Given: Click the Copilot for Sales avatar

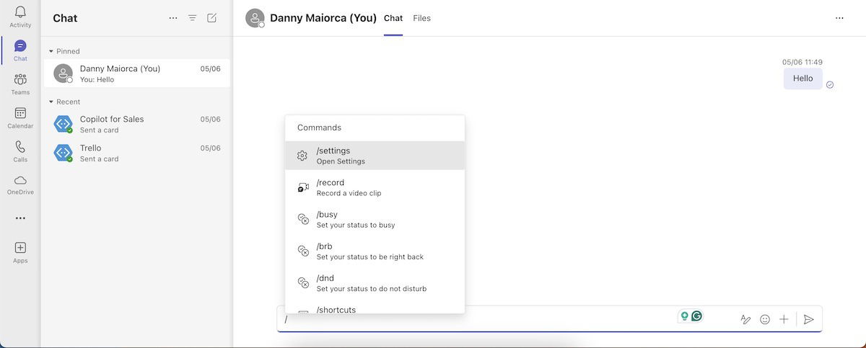Looking at the screenshot, I should click(x=64, y=124).
